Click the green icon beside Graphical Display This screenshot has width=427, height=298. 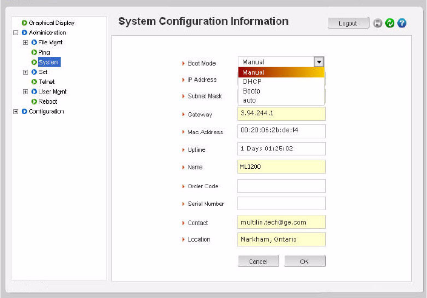[x=24, y=23]
